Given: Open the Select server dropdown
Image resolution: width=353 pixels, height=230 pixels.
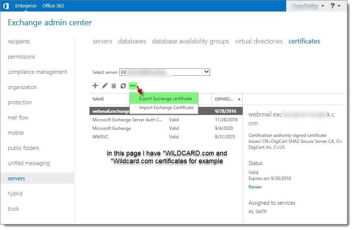Looking at the screenshot, I should [x=206, y=72].
